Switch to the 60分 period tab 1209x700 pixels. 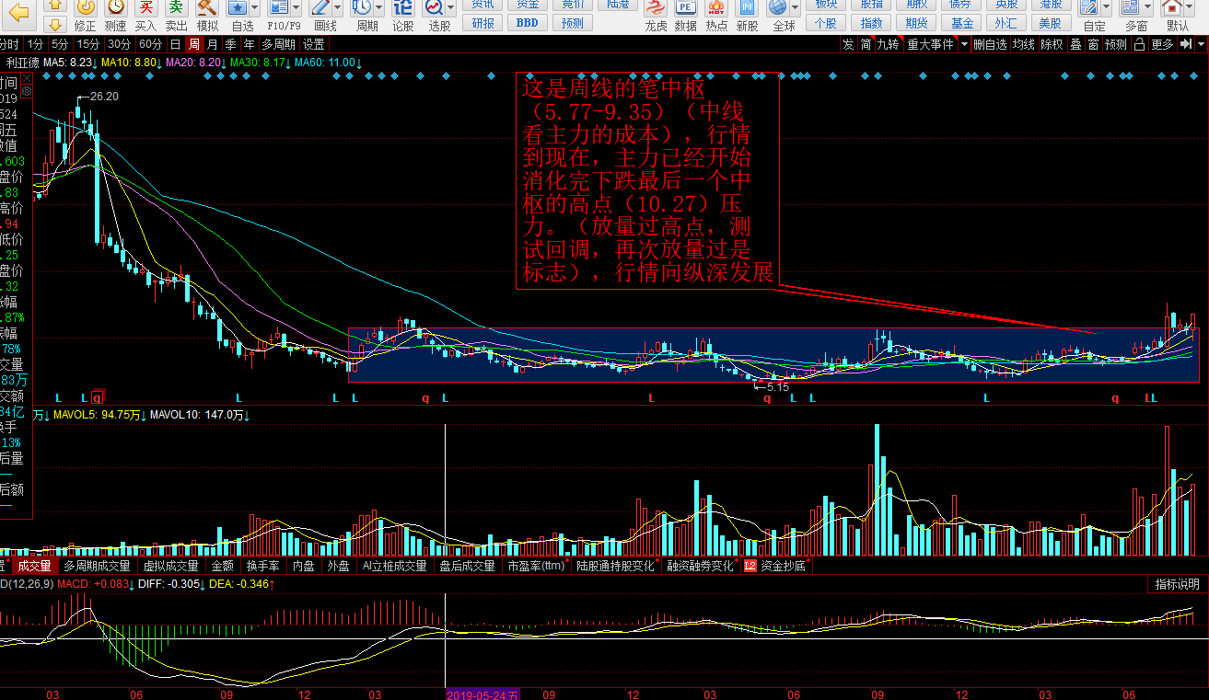click(x=150, y=44)
